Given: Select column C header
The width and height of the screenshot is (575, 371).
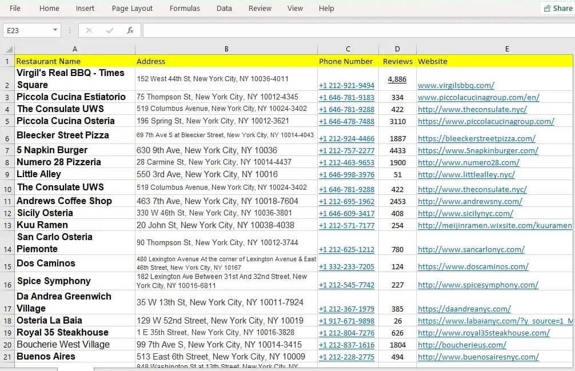Looking at the screenshot, I should point(348,49).
